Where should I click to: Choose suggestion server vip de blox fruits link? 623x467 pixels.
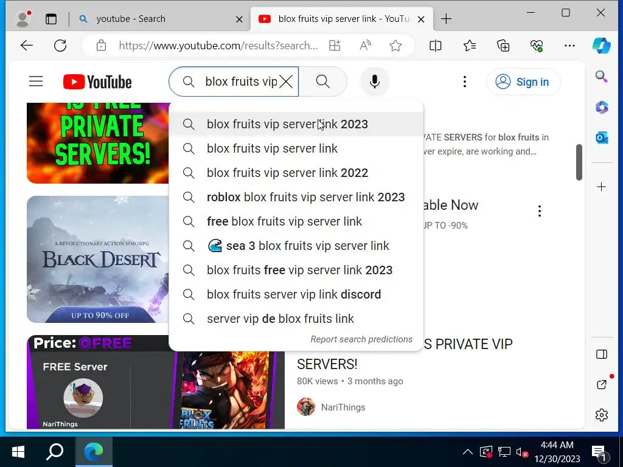click(x=296, y=319)
